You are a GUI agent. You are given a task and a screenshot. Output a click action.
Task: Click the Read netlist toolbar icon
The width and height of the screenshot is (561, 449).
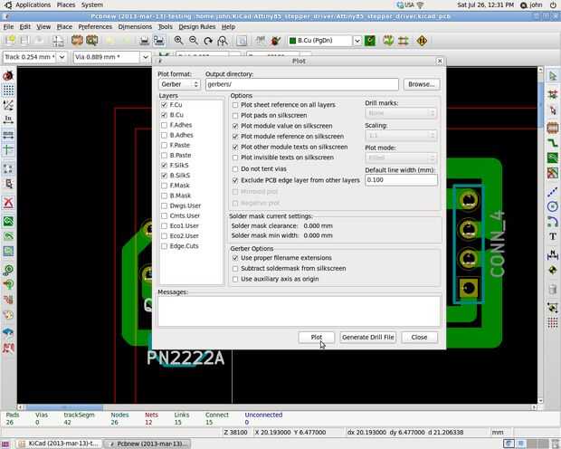[x=260, y=41]
